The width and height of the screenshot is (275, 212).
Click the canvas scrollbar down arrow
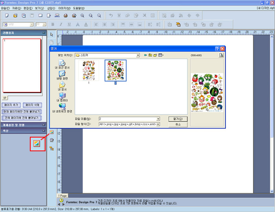[x=272, y=191]
